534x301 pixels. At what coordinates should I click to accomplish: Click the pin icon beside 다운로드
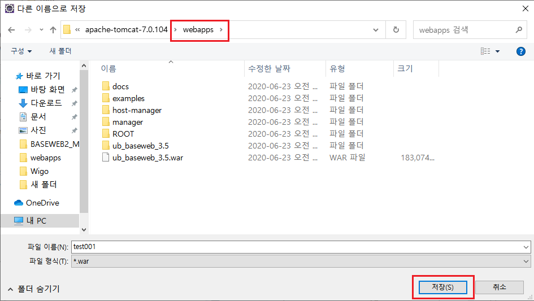point(74,103)
